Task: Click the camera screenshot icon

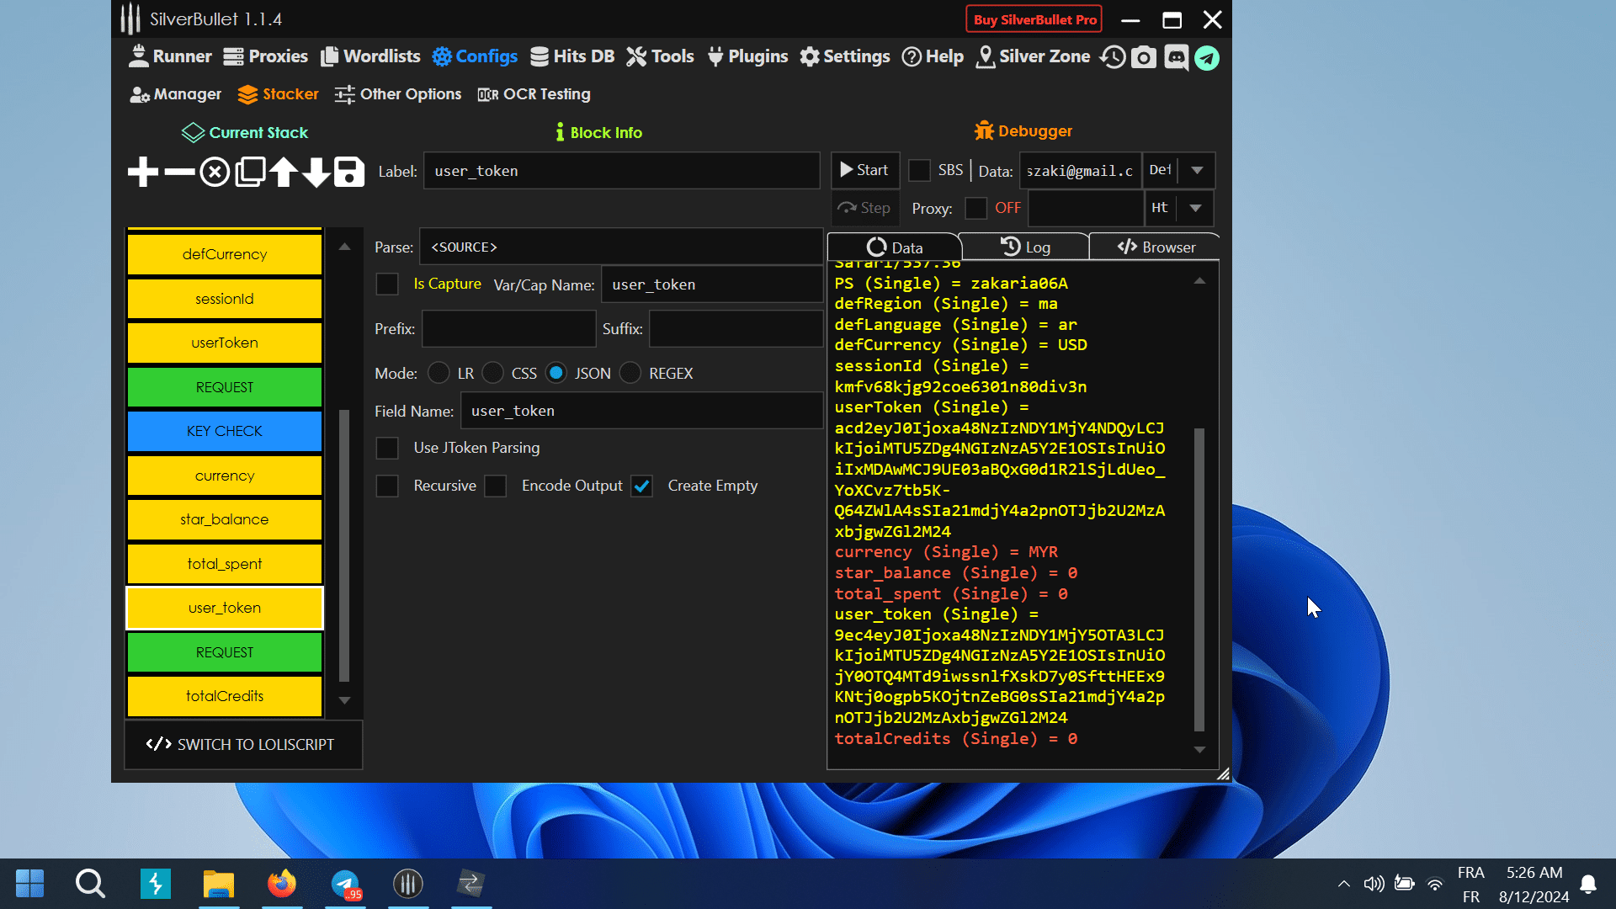Action: [1143, 57]
